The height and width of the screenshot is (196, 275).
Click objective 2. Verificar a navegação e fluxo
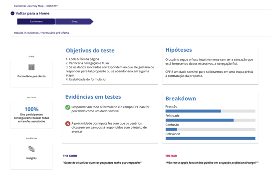87,63
